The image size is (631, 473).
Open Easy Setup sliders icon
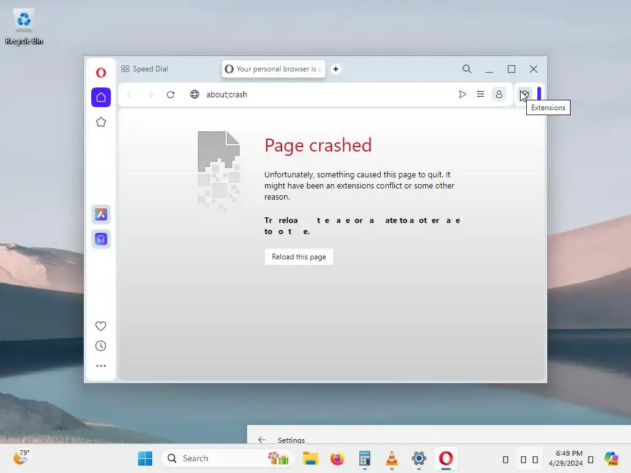481,94
